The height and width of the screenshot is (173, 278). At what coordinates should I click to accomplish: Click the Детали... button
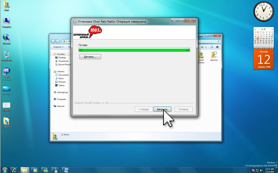(90, 57)
